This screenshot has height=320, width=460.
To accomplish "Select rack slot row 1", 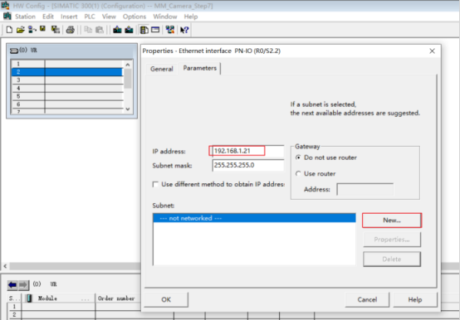I will point(67,64).
